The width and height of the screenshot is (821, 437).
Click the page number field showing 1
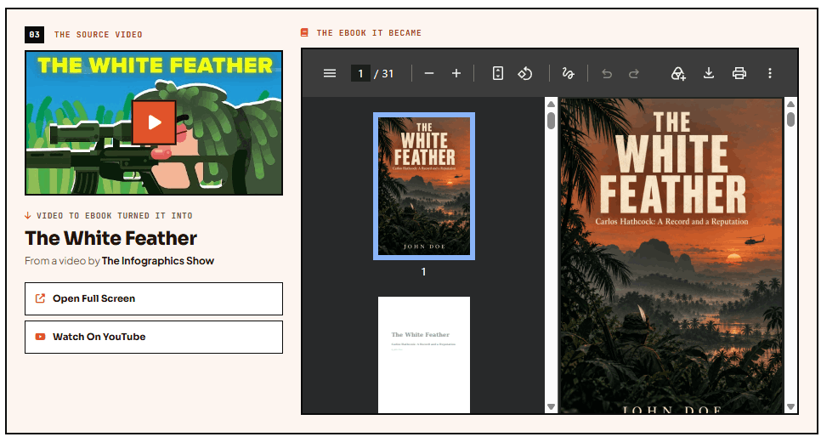pos(360,73)
